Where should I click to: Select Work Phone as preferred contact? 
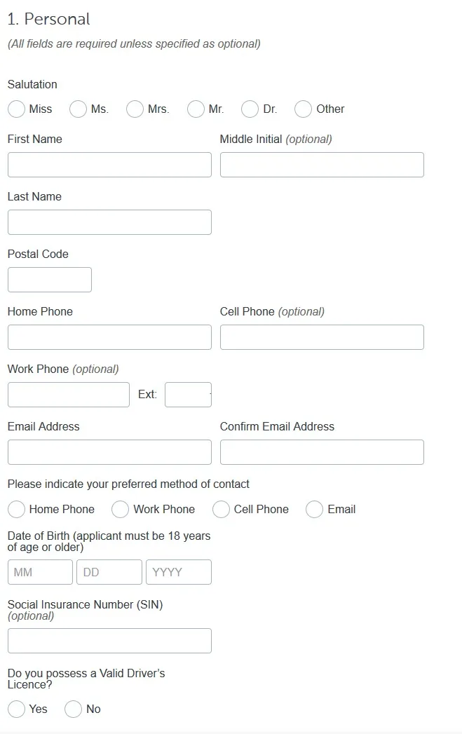point(121,510)
